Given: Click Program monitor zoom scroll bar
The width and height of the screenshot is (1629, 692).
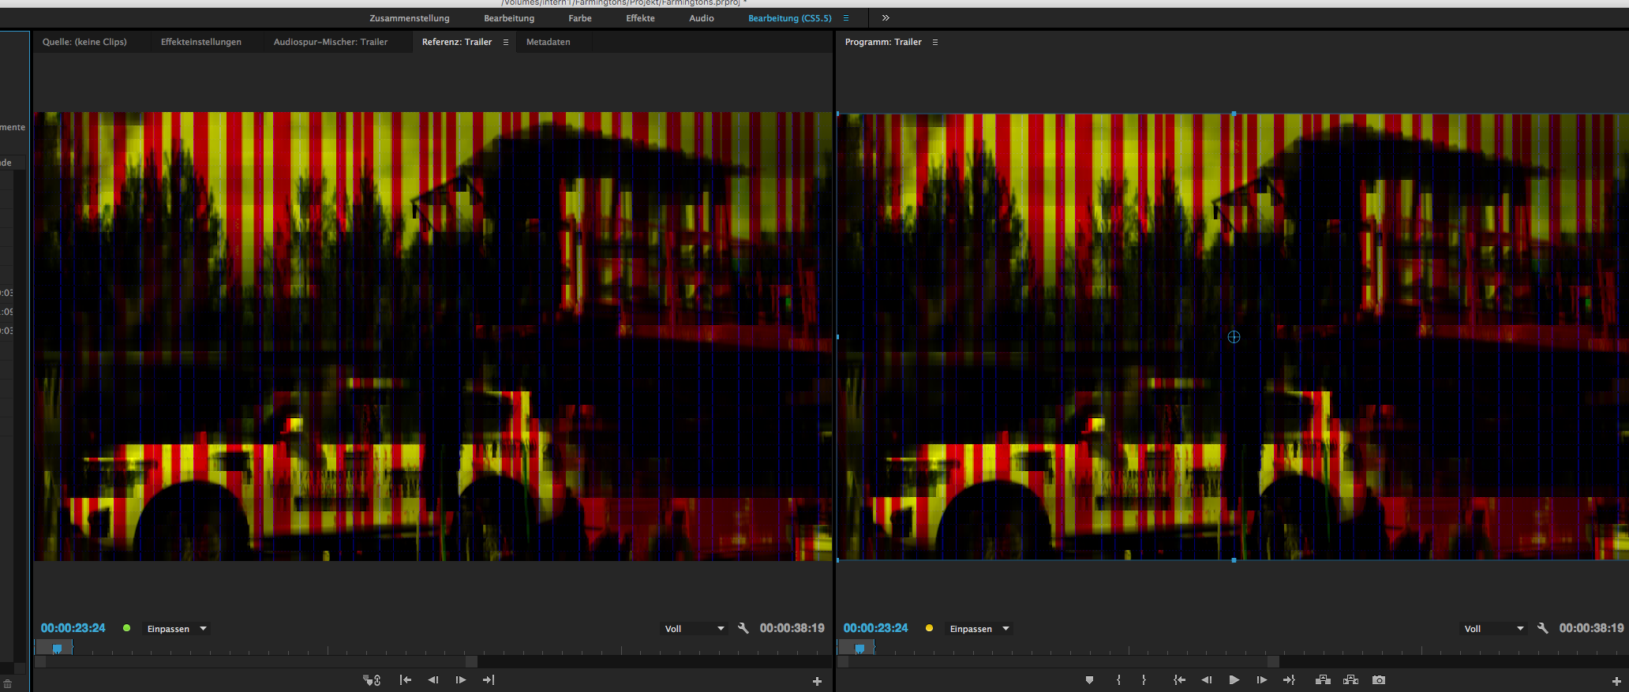Looking at the screenshot, I should point(1058,662).
